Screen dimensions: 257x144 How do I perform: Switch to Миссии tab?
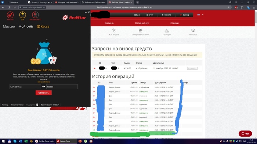(x=9, y=26)
